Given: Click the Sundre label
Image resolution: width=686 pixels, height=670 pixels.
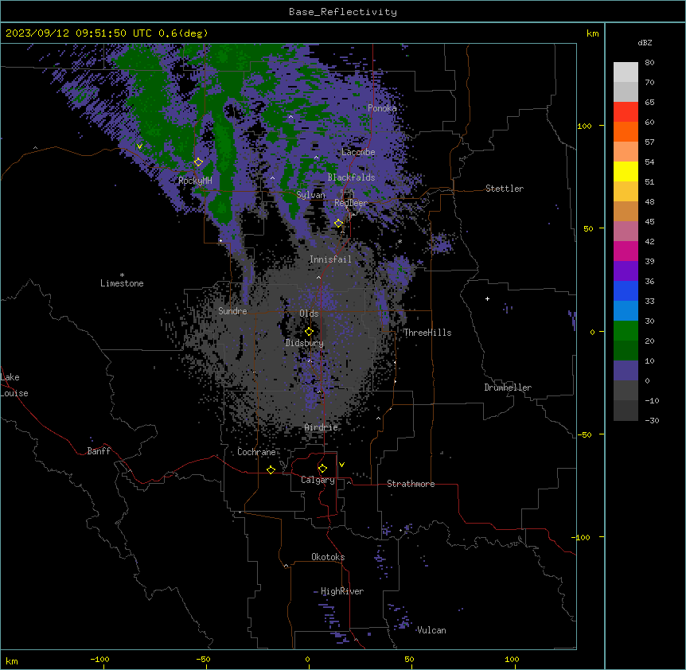Looking at the screenshot, I should point(232,311).
